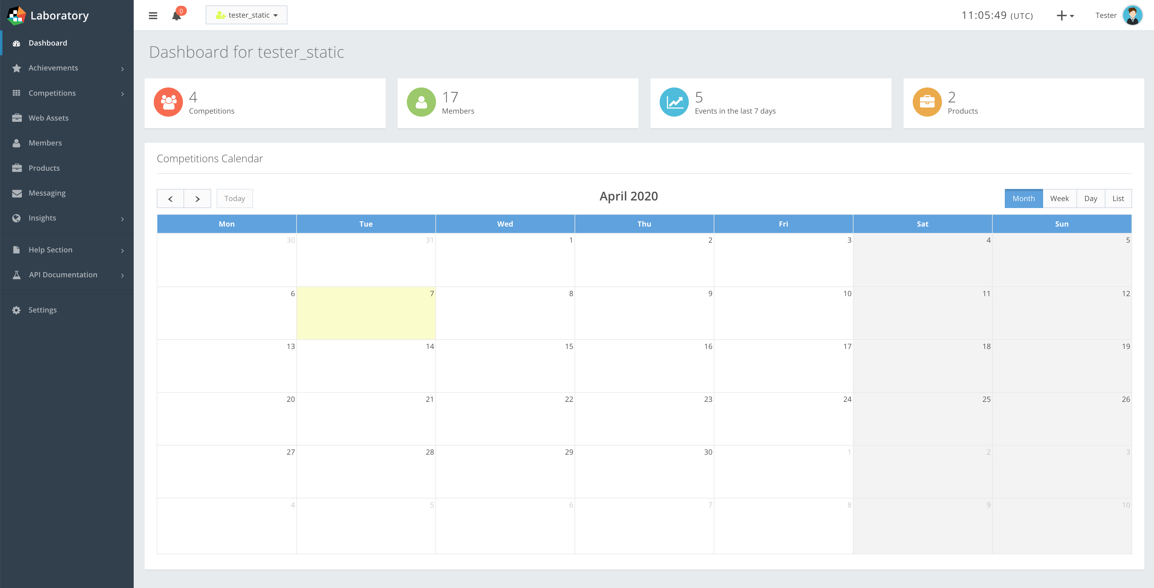Go to previous month in calendar
Screen dimensions: 1154x588
pos(170,199)
